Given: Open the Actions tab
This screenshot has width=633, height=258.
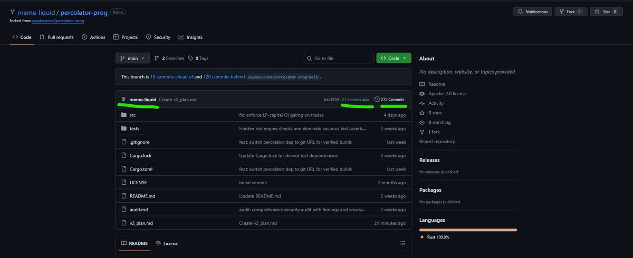Looking at the screenshot, I should coord(94,37).
